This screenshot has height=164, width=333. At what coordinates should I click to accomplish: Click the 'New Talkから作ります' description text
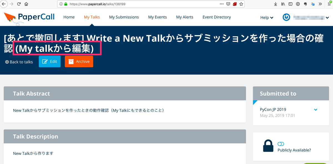click(33, 153)
